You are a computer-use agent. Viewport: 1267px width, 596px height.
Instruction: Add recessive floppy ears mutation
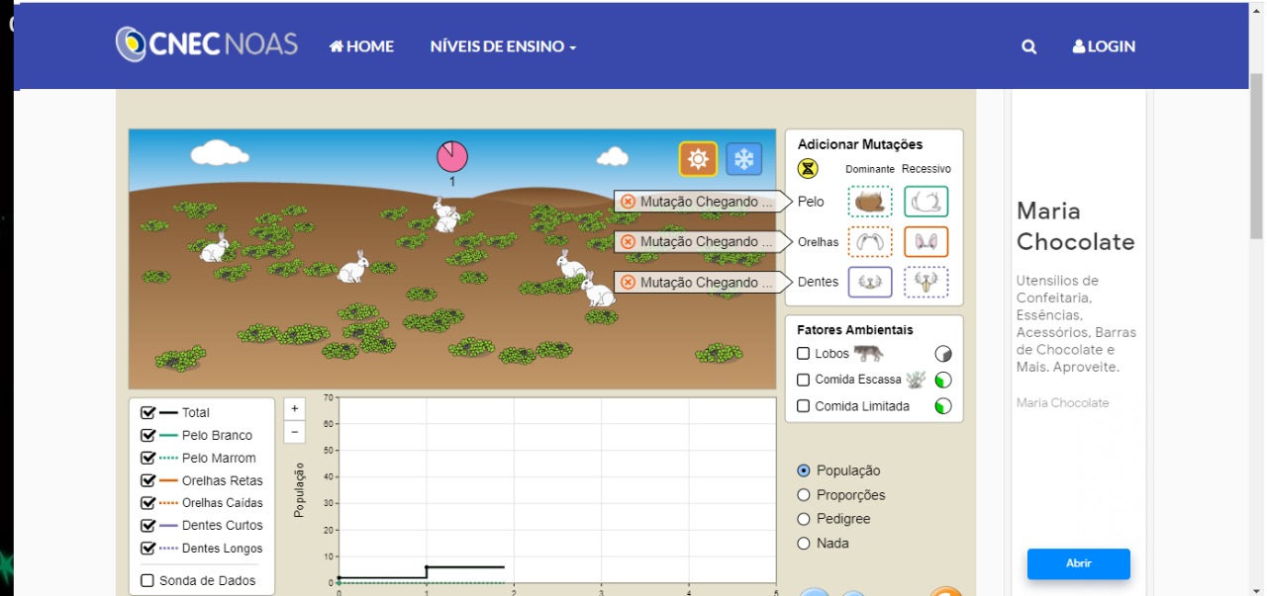[926, 242]
